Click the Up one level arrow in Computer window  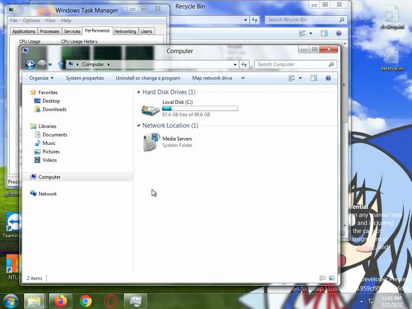point(61,64)
